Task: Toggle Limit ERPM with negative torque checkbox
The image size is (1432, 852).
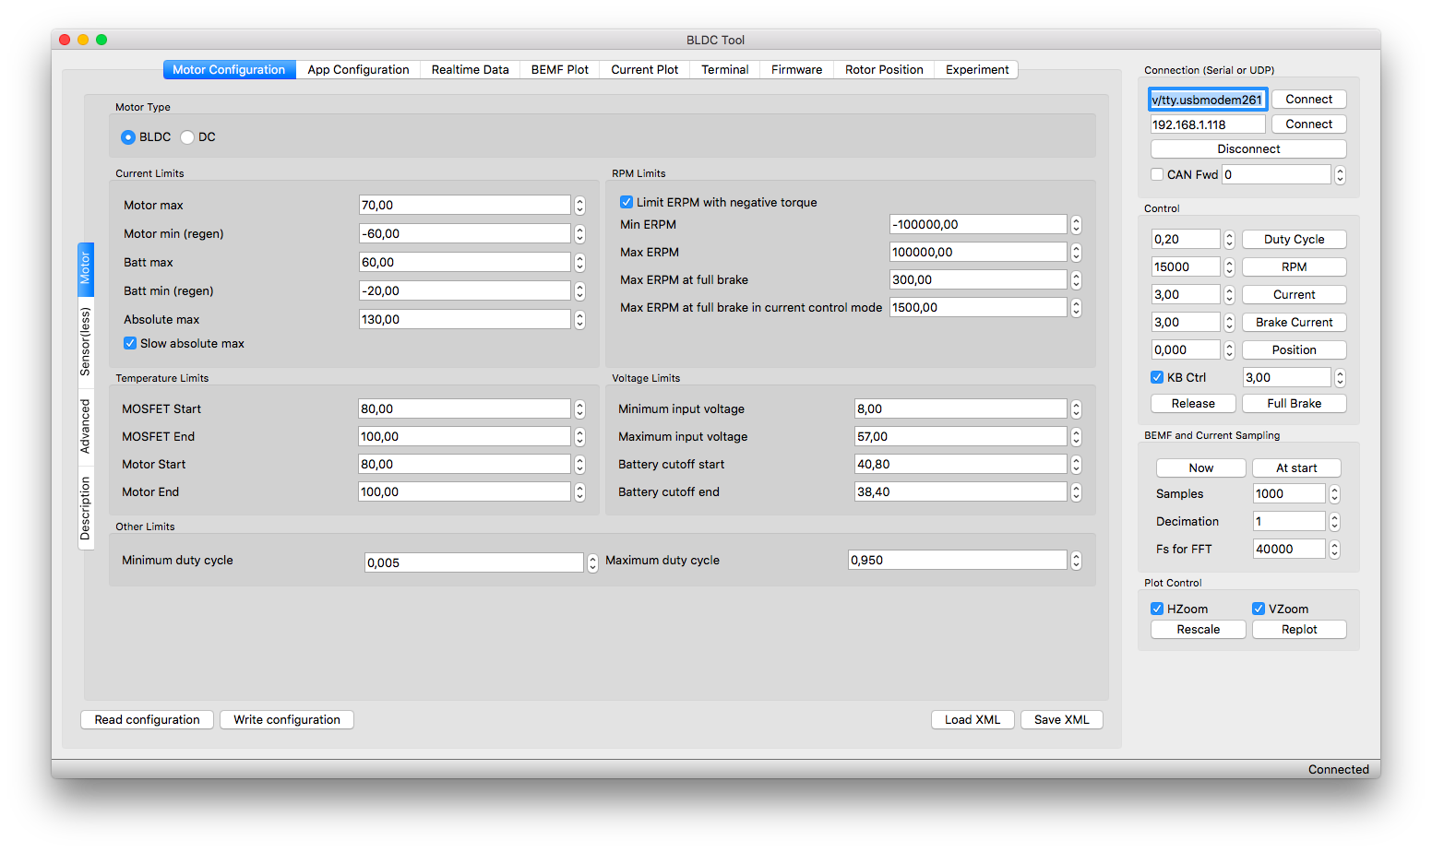Action: point(626,202)
